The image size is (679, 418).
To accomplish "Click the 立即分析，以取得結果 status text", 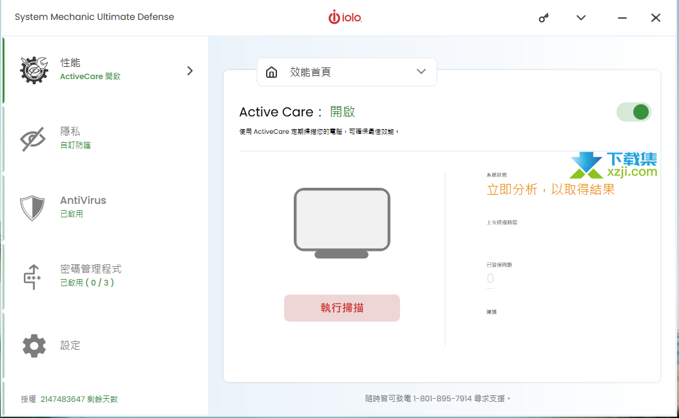I will (x=550, y=189).
